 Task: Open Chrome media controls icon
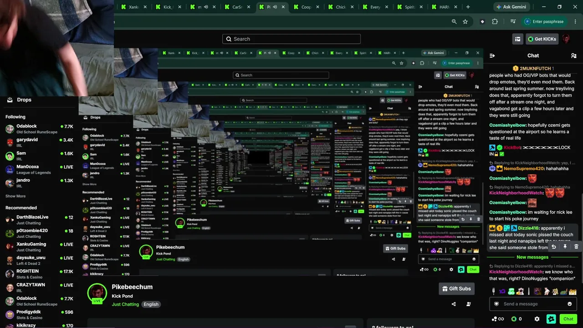(x=513, y=21)
